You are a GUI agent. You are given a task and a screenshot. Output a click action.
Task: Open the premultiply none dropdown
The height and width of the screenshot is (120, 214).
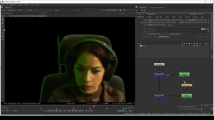tap(162, 22)
